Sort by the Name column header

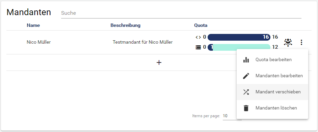[x=33, y=26]
